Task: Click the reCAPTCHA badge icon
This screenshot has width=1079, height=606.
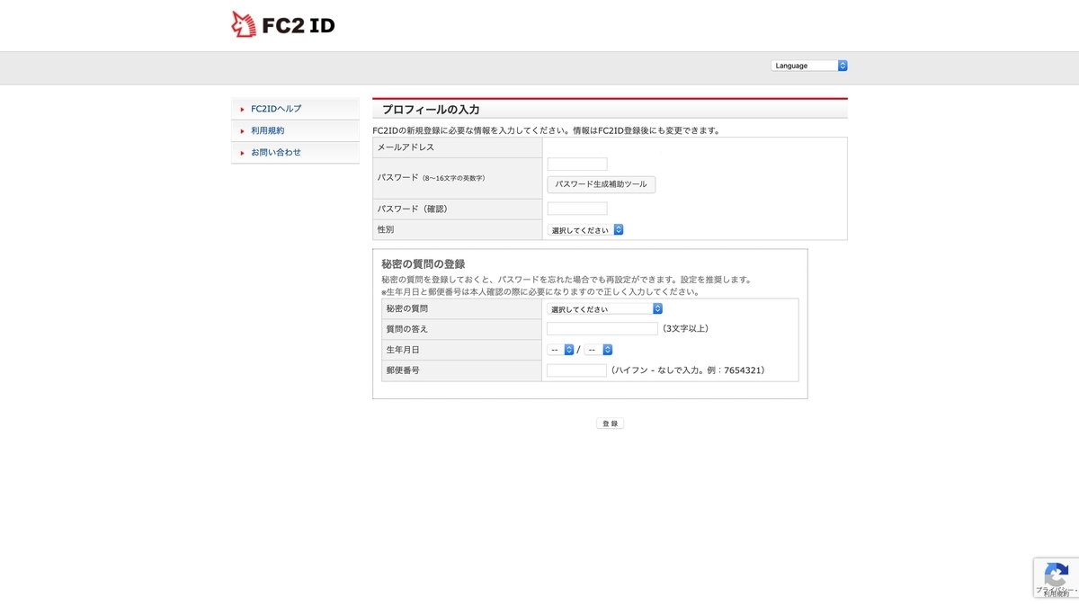Action: point(1056,575)
